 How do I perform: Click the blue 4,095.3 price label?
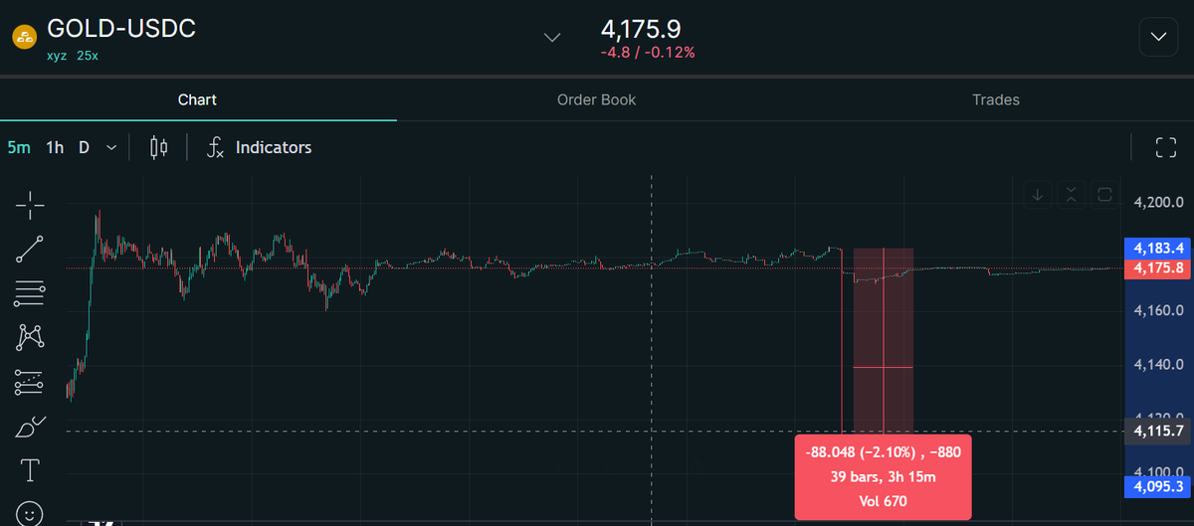[1157, 487]
